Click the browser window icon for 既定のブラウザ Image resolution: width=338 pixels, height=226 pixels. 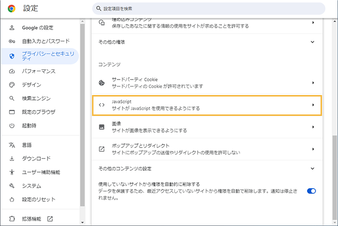[x=12, y=112]
